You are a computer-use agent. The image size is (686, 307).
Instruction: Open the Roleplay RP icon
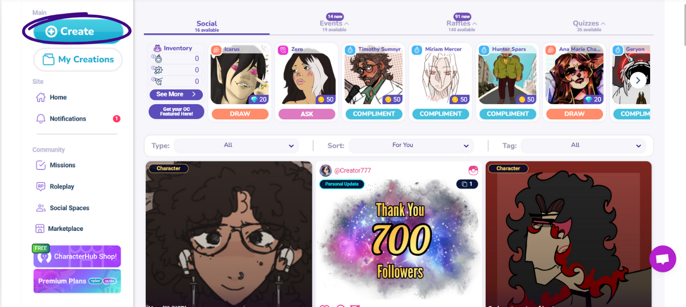41,187
